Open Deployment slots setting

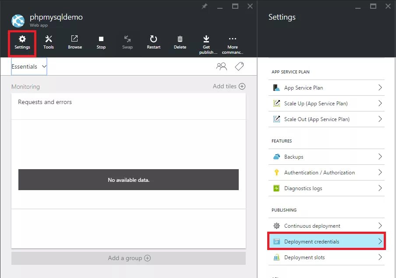click(326, 257)
